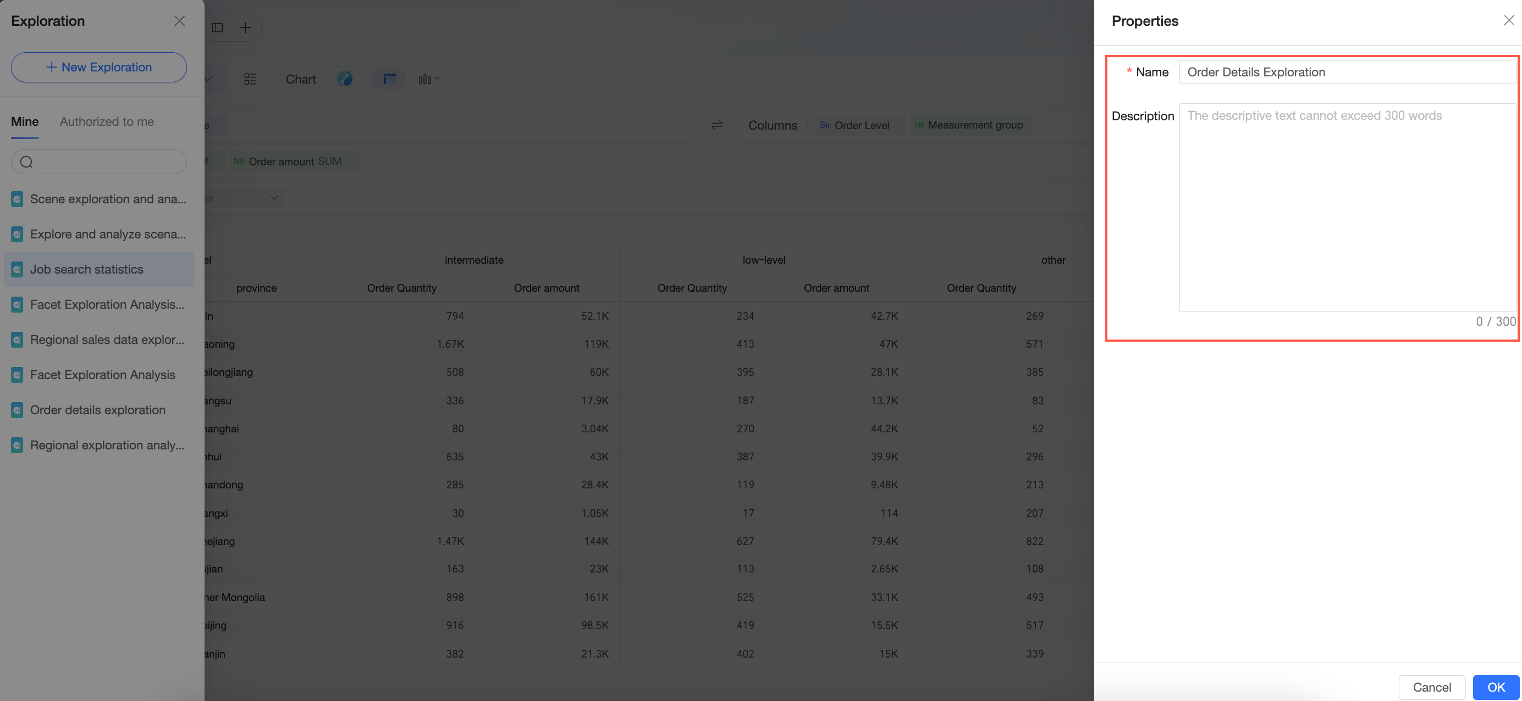Click the Name input field
Viewport: 1522px width, 701px height.
click(x=1348, y=72)
